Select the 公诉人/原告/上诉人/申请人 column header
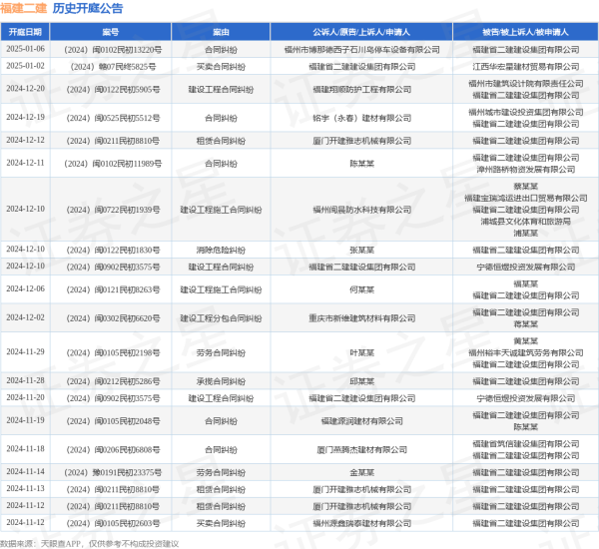The width and height of the screenshot is (599, 549). click(361, 32)
